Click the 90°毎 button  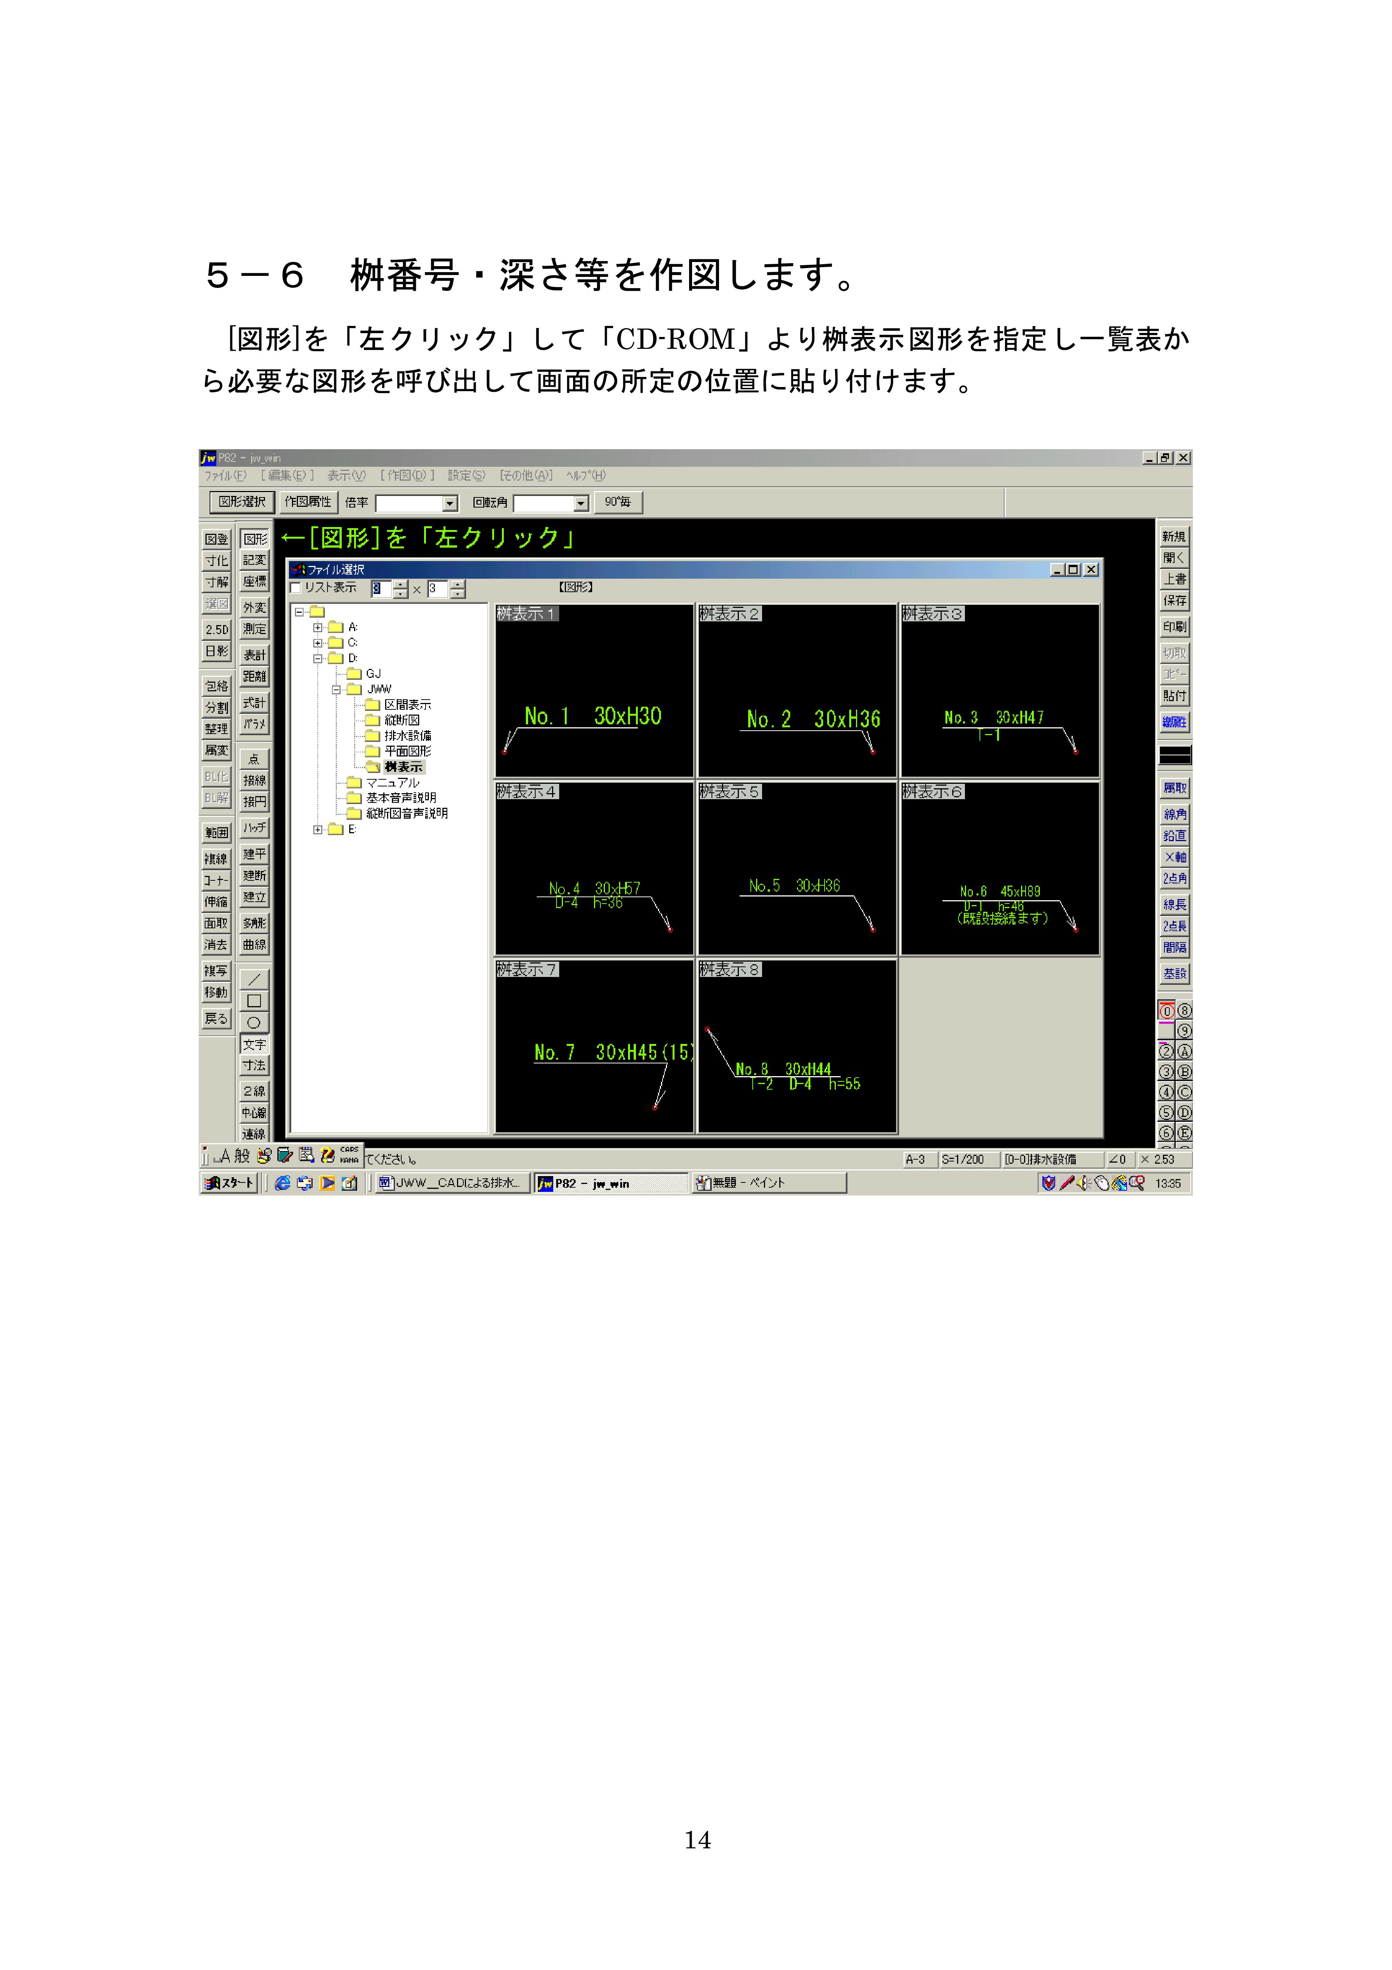pyautogui.click(x=618, y=502)
